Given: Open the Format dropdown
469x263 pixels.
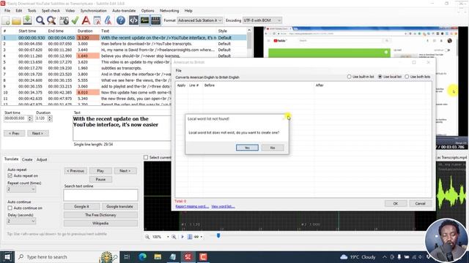Looking at the screenshot, I should (x=200, y=20).
